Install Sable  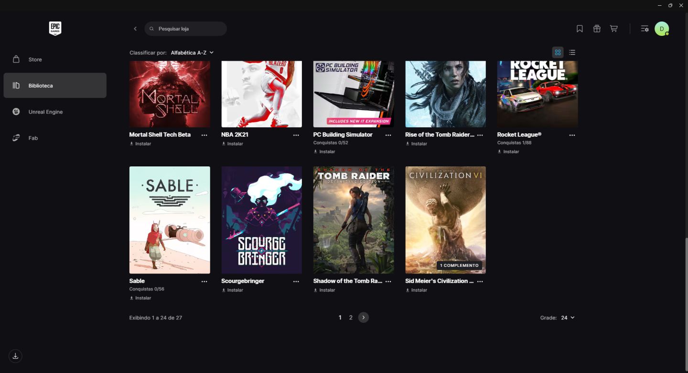[x=140, y=298]
